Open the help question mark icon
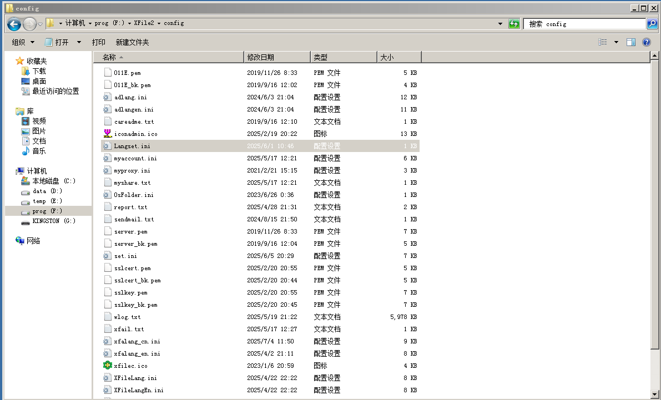661x400 pixels. click(x=646, y=42)
